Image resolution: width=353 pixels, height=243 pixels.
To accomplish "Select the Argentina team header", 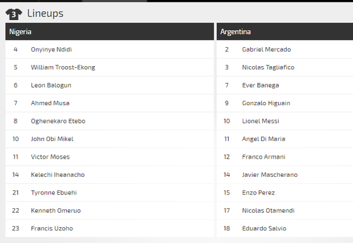I will [285, 31].
